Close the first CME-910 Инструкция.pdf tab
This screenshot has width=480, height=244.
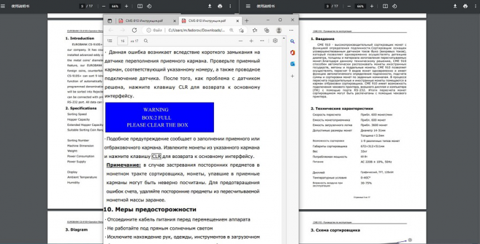175,21
